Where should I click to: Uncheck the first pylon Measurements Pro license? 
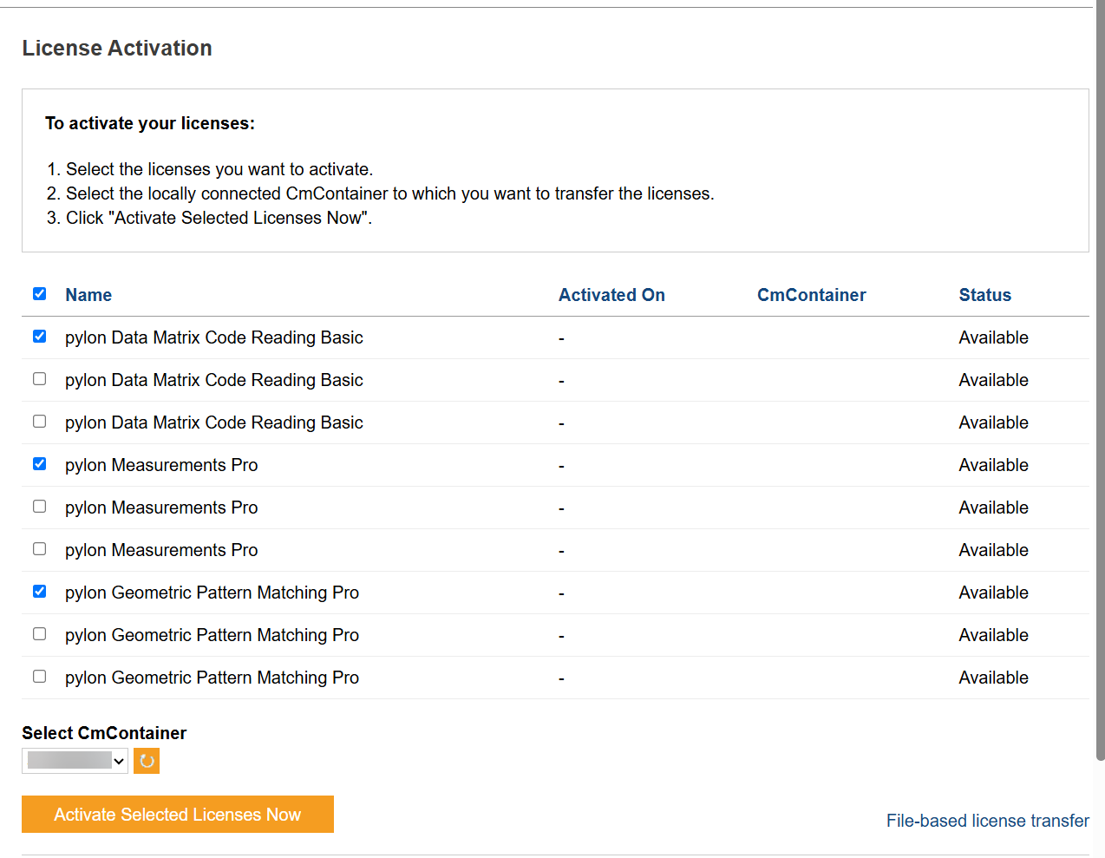click(x=39, y=463)
